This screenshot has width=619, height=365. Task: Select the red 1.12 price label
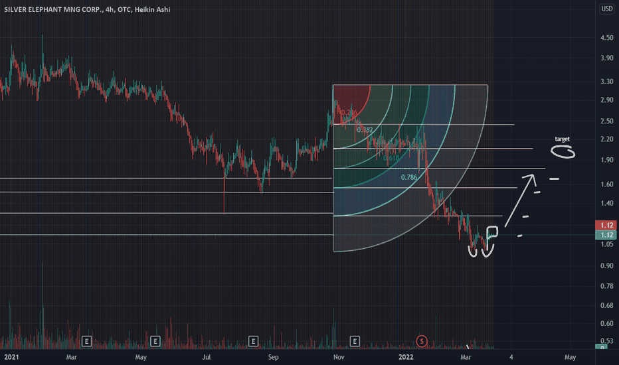click(606, 225)
